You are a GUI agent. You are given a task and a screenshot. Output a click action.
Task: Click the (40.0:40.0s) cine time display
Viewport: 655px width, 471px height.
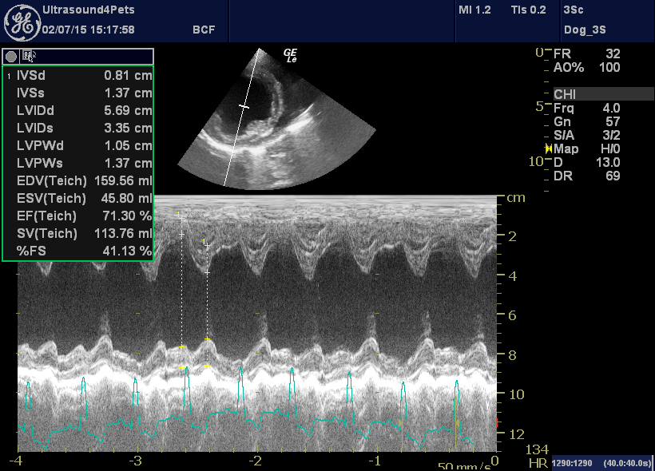[627, 463]
